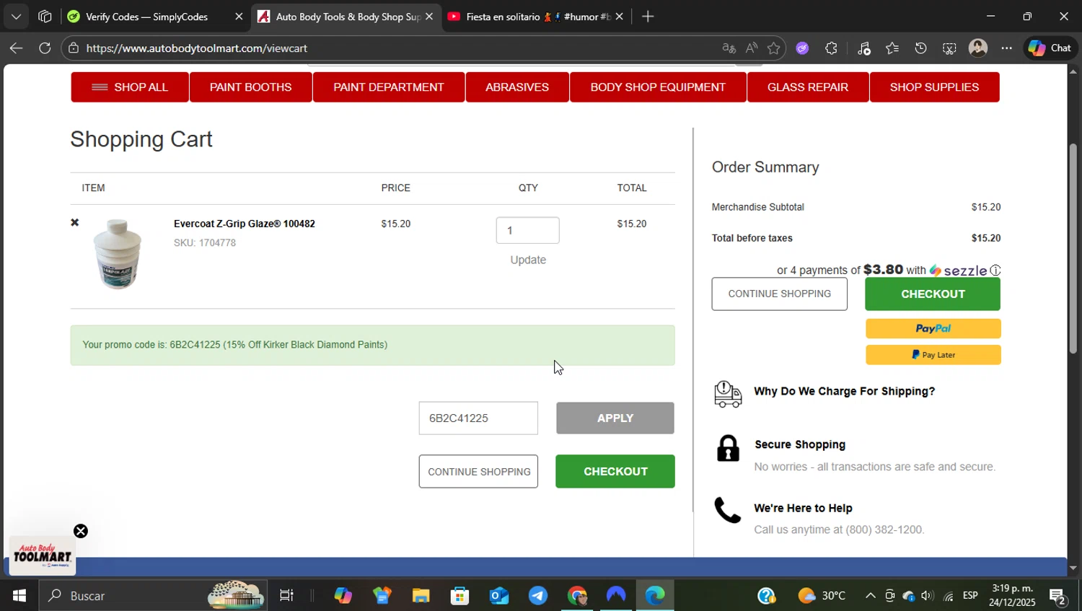
Task: Open the translate page icon
Action: click(x=729, y=48)
